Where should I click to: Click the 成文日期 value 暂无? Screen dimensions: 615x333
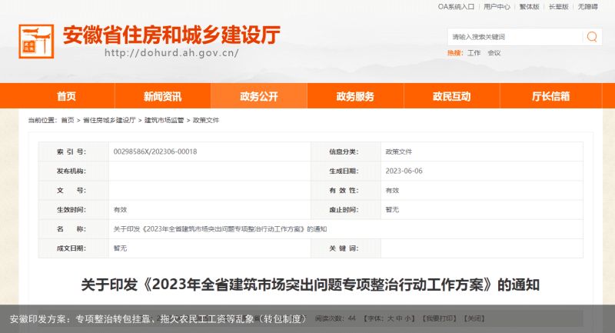click(x=120, y=248)
